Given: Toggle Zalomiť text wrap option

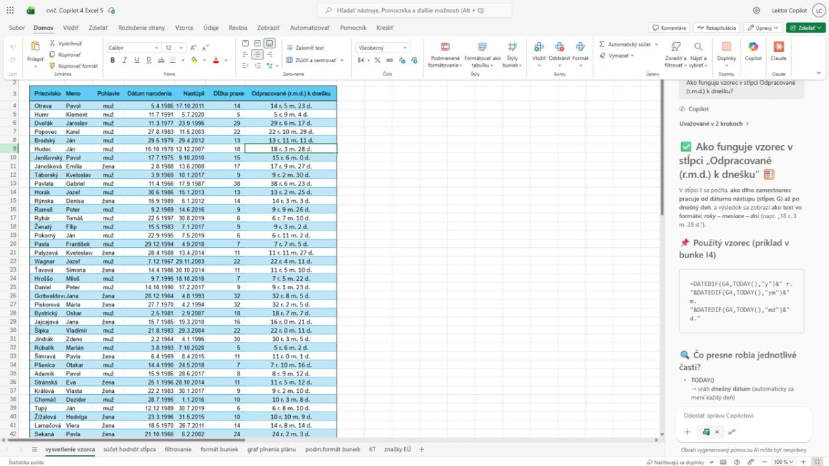Looking at the screenshot, I should [305, 48].
